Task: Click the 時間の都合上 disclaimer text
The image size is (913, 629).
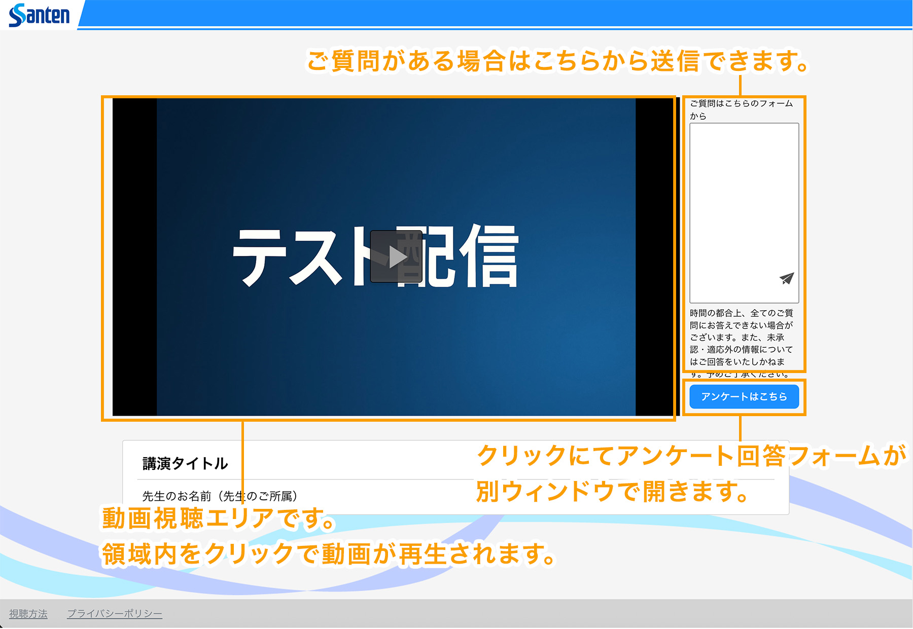Action: [x=741, y=337]
